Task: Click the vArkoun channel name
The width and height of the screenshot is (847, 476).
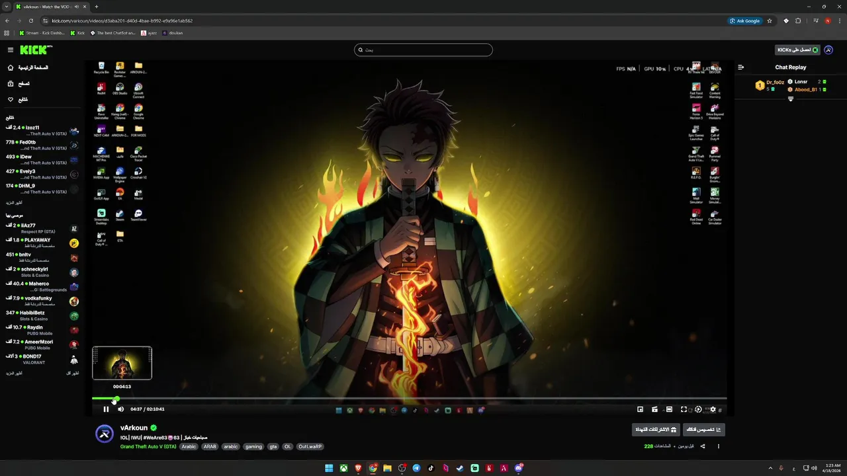Action: click(x=134, y=428)
